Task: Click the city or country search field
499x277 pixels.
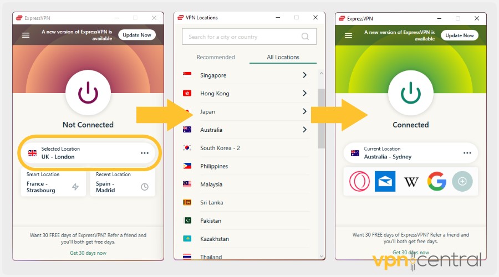Action: 249,37
